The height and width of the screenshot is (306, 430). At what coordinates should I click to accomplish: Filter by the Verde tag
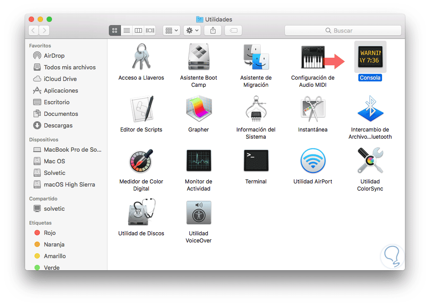coord(66,268)
